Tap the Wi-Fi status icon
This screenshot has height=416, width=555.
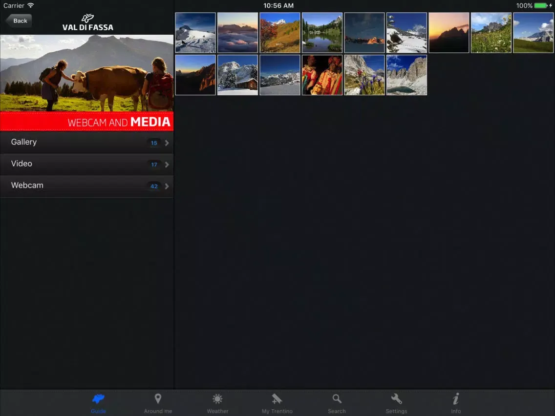click(31, 5)
